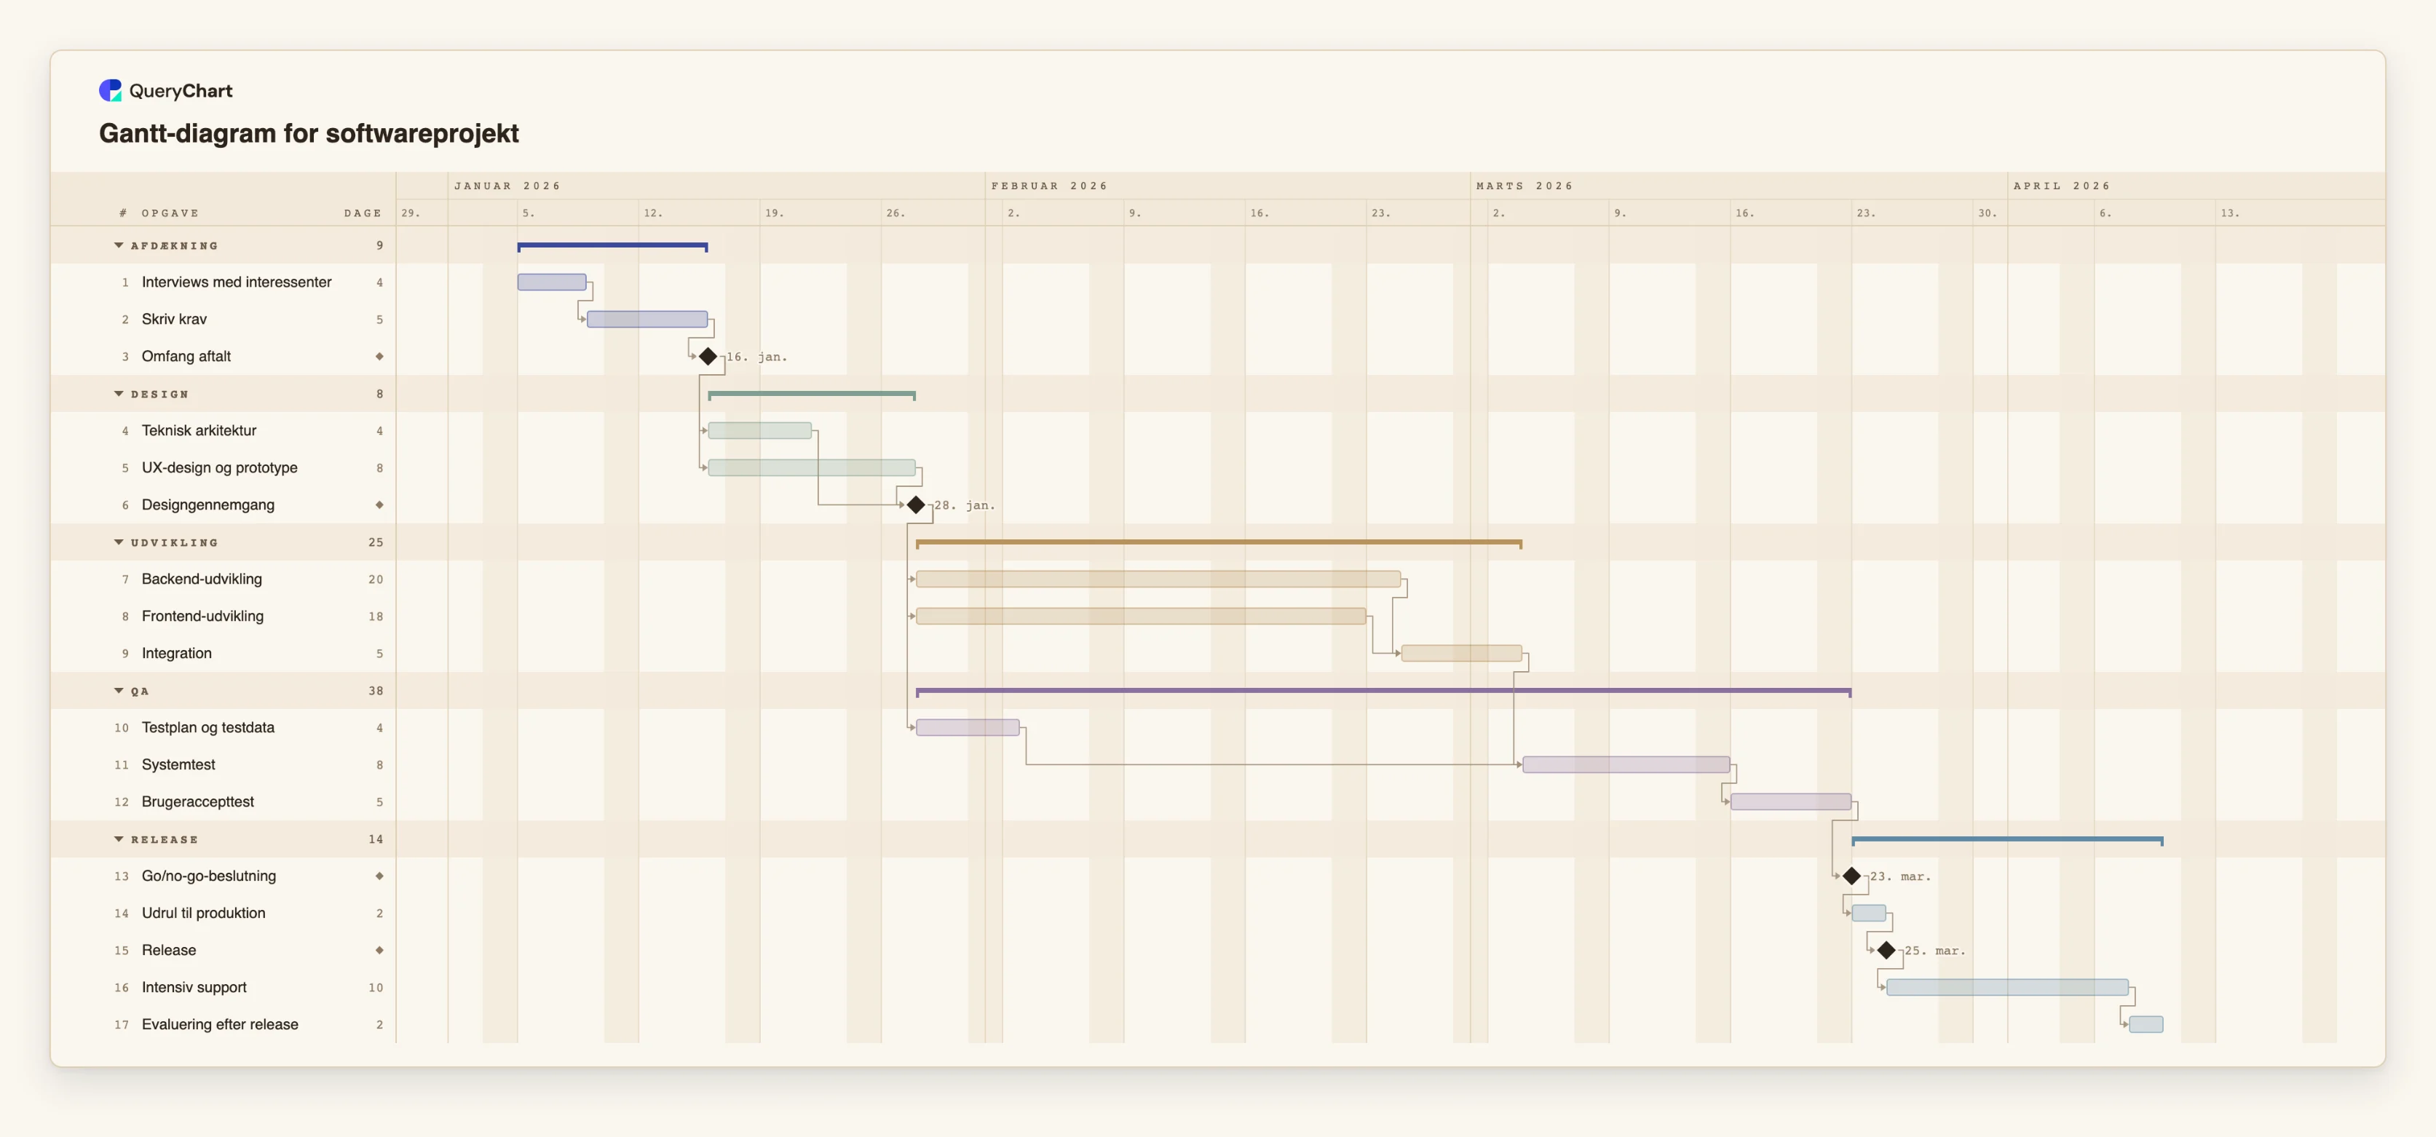Click the MARTS 2026 month header
Image resolution: width=2436 pixels, height=1137 pixels.
coord(1525,186)
